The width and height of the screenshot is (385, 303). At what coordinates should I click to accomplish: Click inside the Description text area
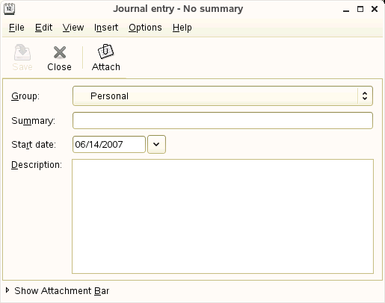point(223,216)
